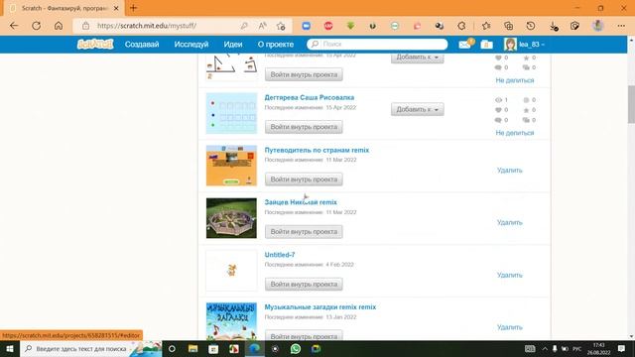This screenshot has height=357, width=635.
Task: Open the My Stuff folder icon
Action: 486,45
